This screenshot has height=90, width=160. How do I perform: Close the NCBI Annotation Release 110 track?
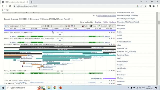(115, 38)
